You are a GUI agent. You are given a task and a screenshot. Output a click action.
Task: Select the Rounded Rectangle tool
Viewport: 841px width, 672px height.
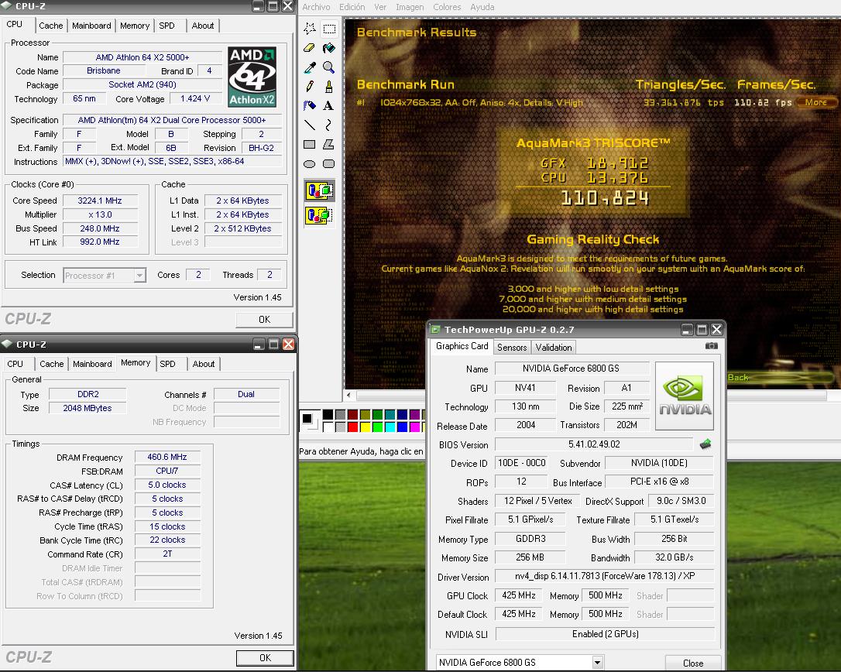pyautogui.click(x=329, y=163)
